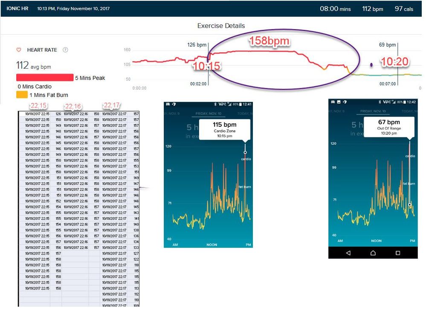Screen dimensions: 426x330
Task: Tap the fat burn label on 12:41 phone graph
Action: 245,187
